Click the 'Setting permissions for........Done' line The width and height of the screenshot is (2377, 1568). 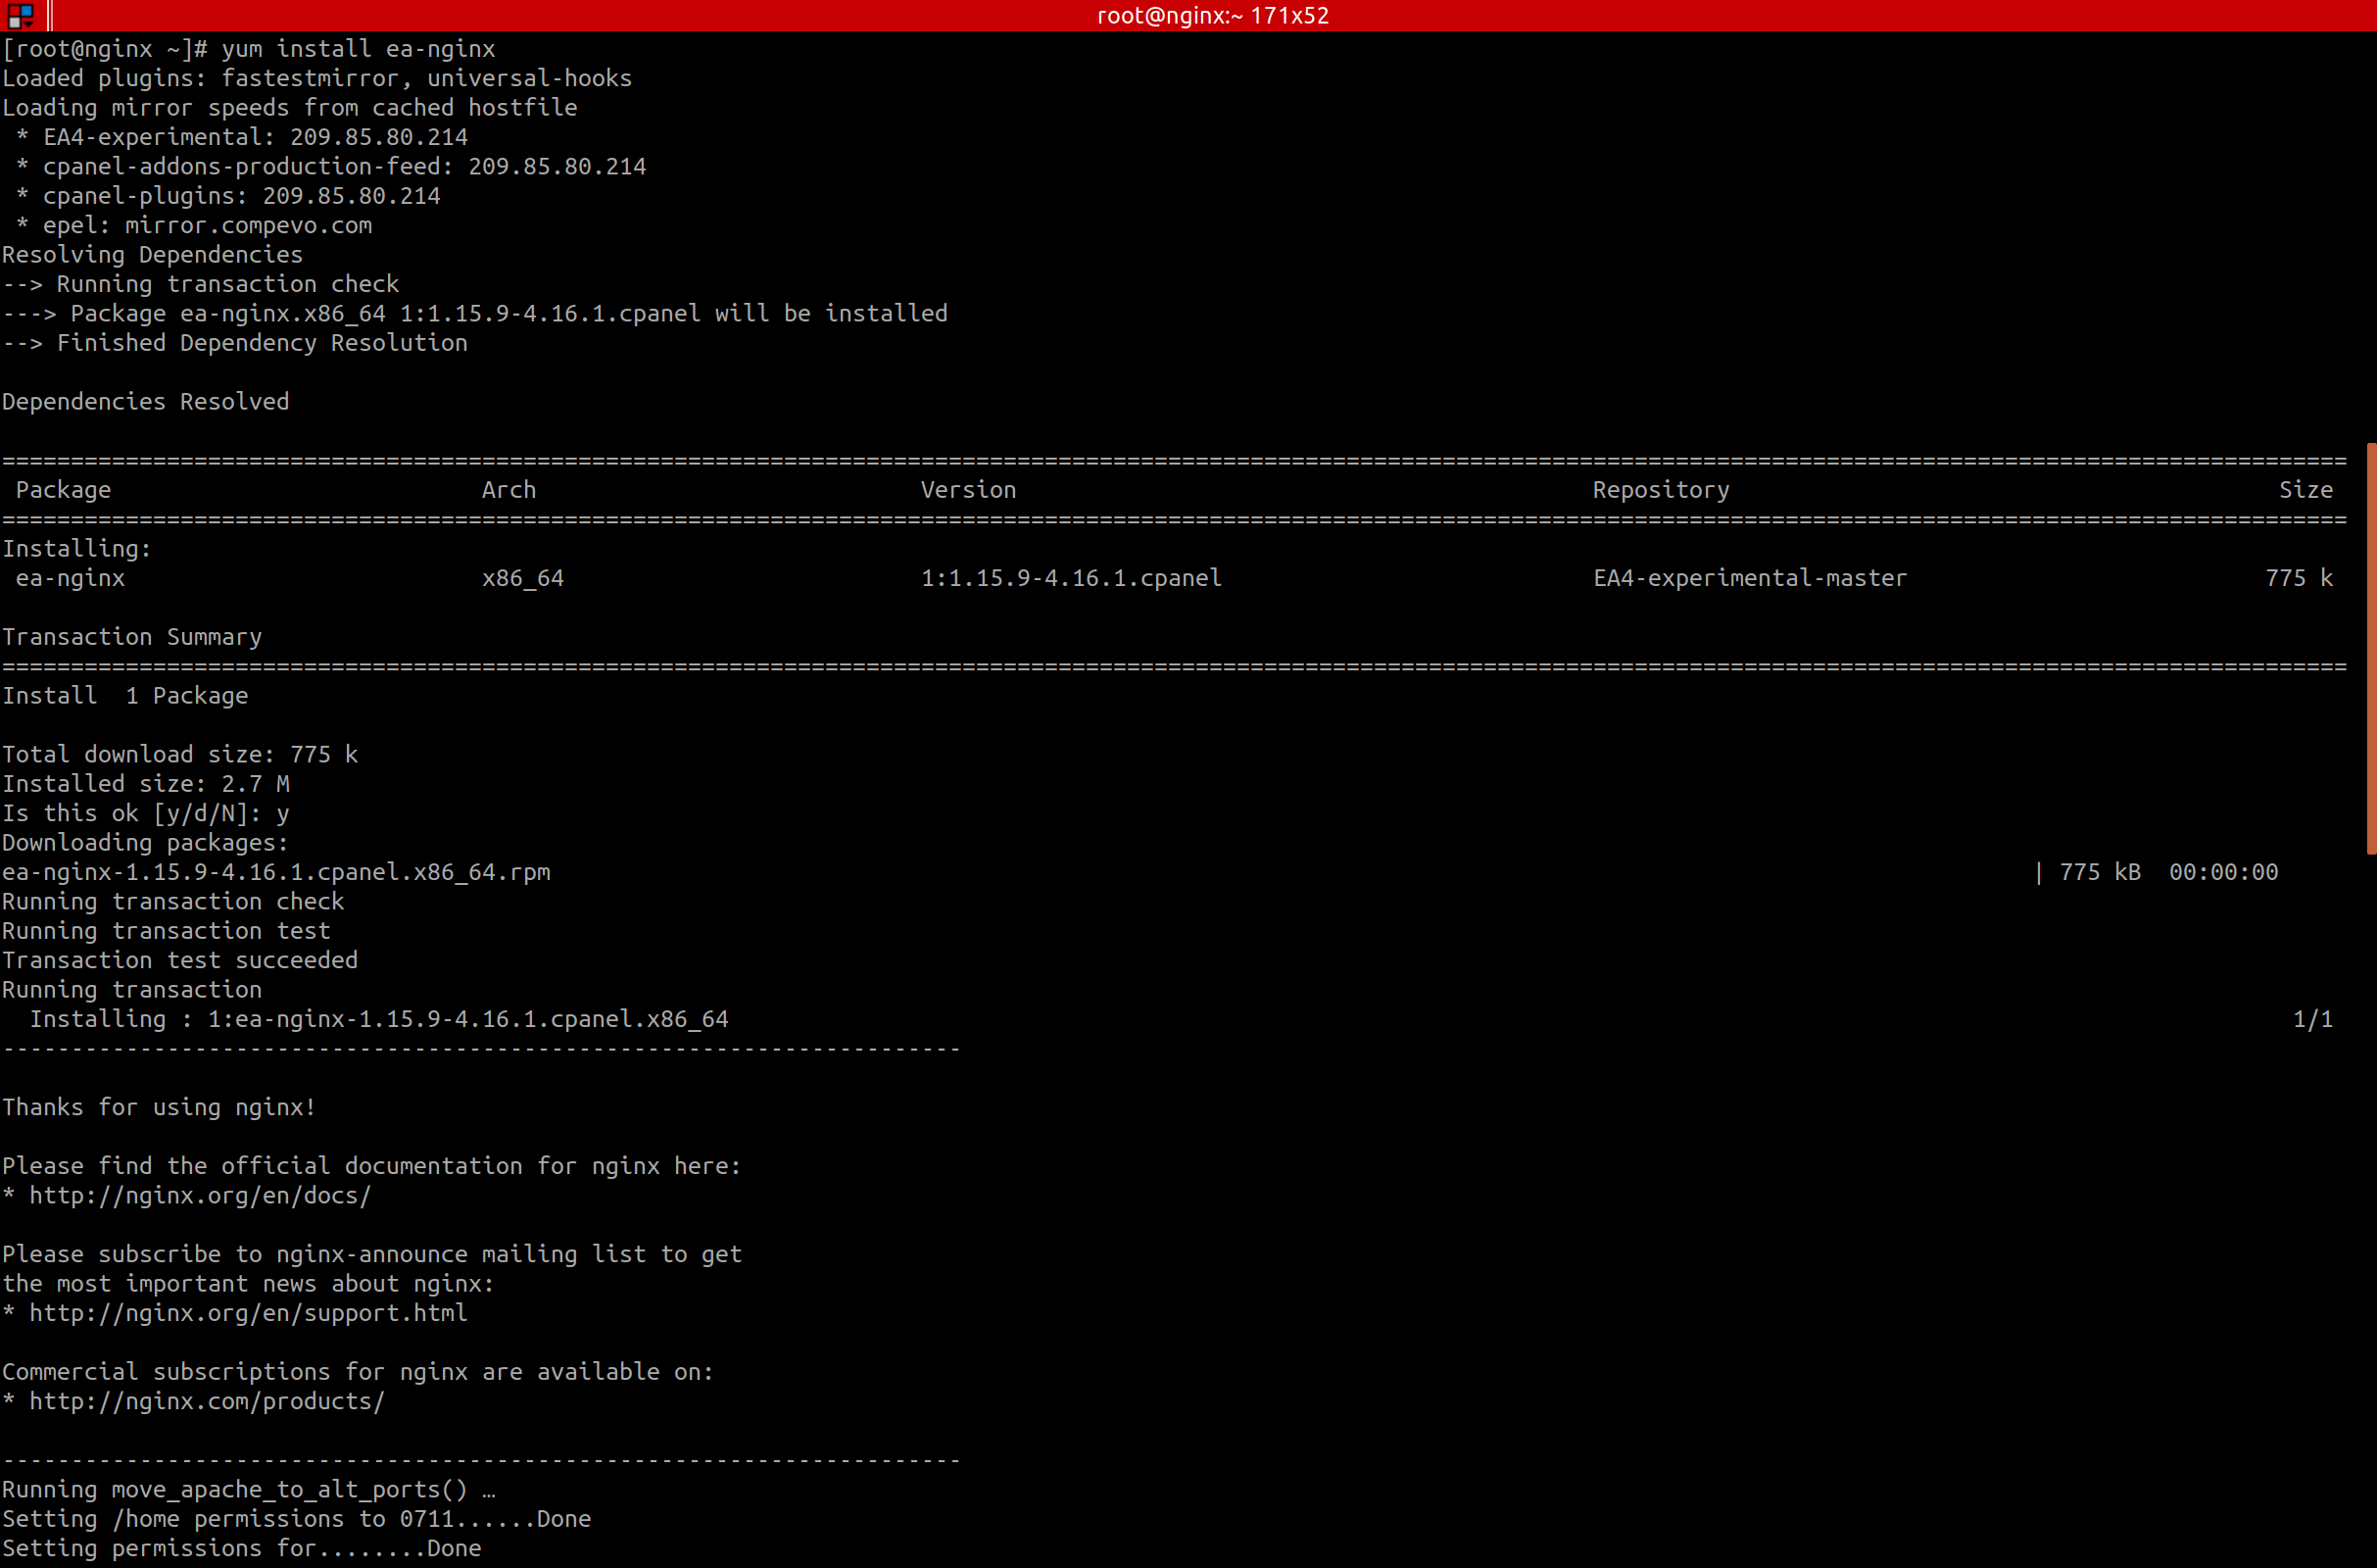tap(242, 1549)
